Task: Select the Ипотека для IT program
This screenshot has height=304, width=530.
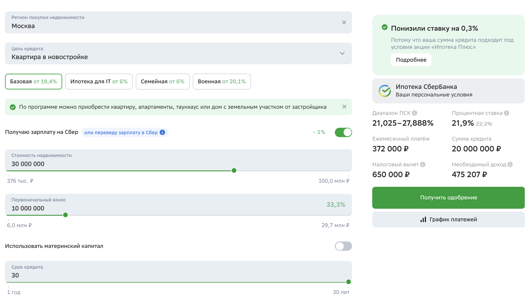Action: click(99, 82)
